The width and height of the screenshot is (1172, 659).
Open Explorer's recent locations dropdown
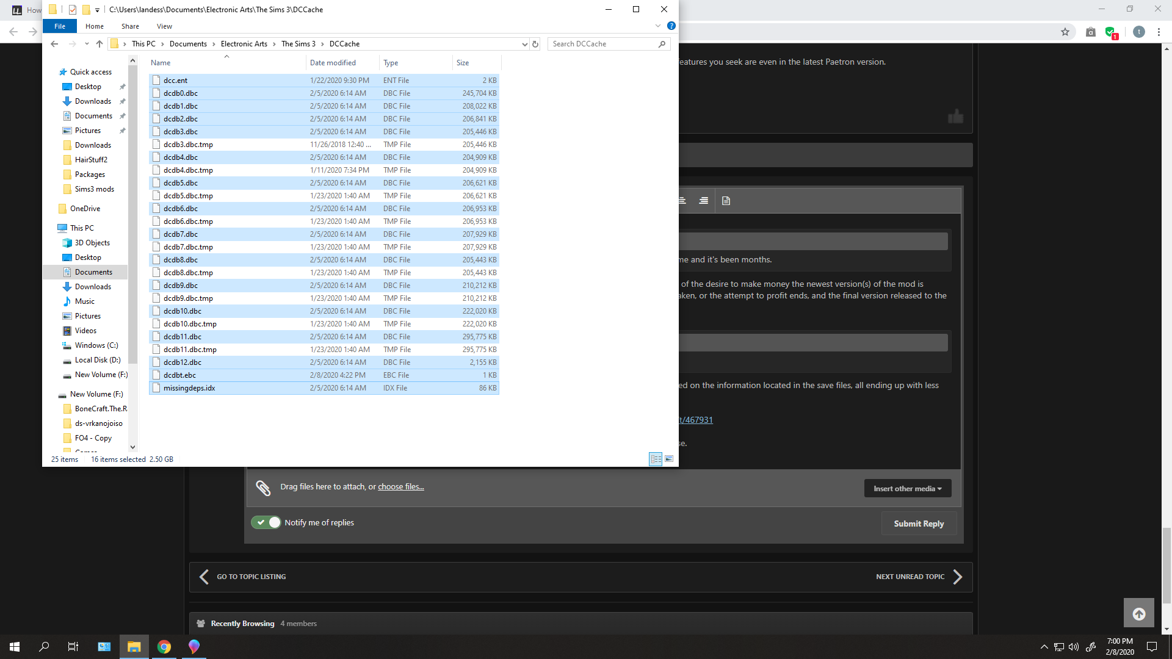(x=87, y=44)
